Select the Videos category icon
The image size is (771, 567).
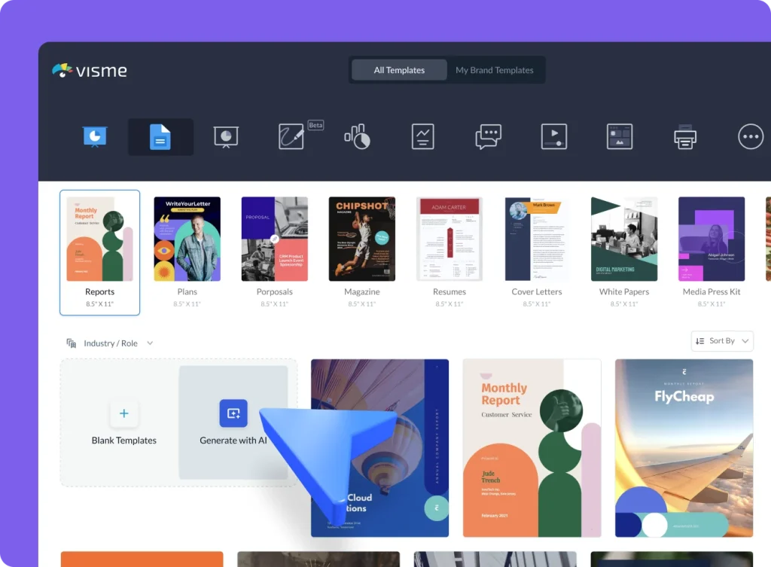click(554, 136)
